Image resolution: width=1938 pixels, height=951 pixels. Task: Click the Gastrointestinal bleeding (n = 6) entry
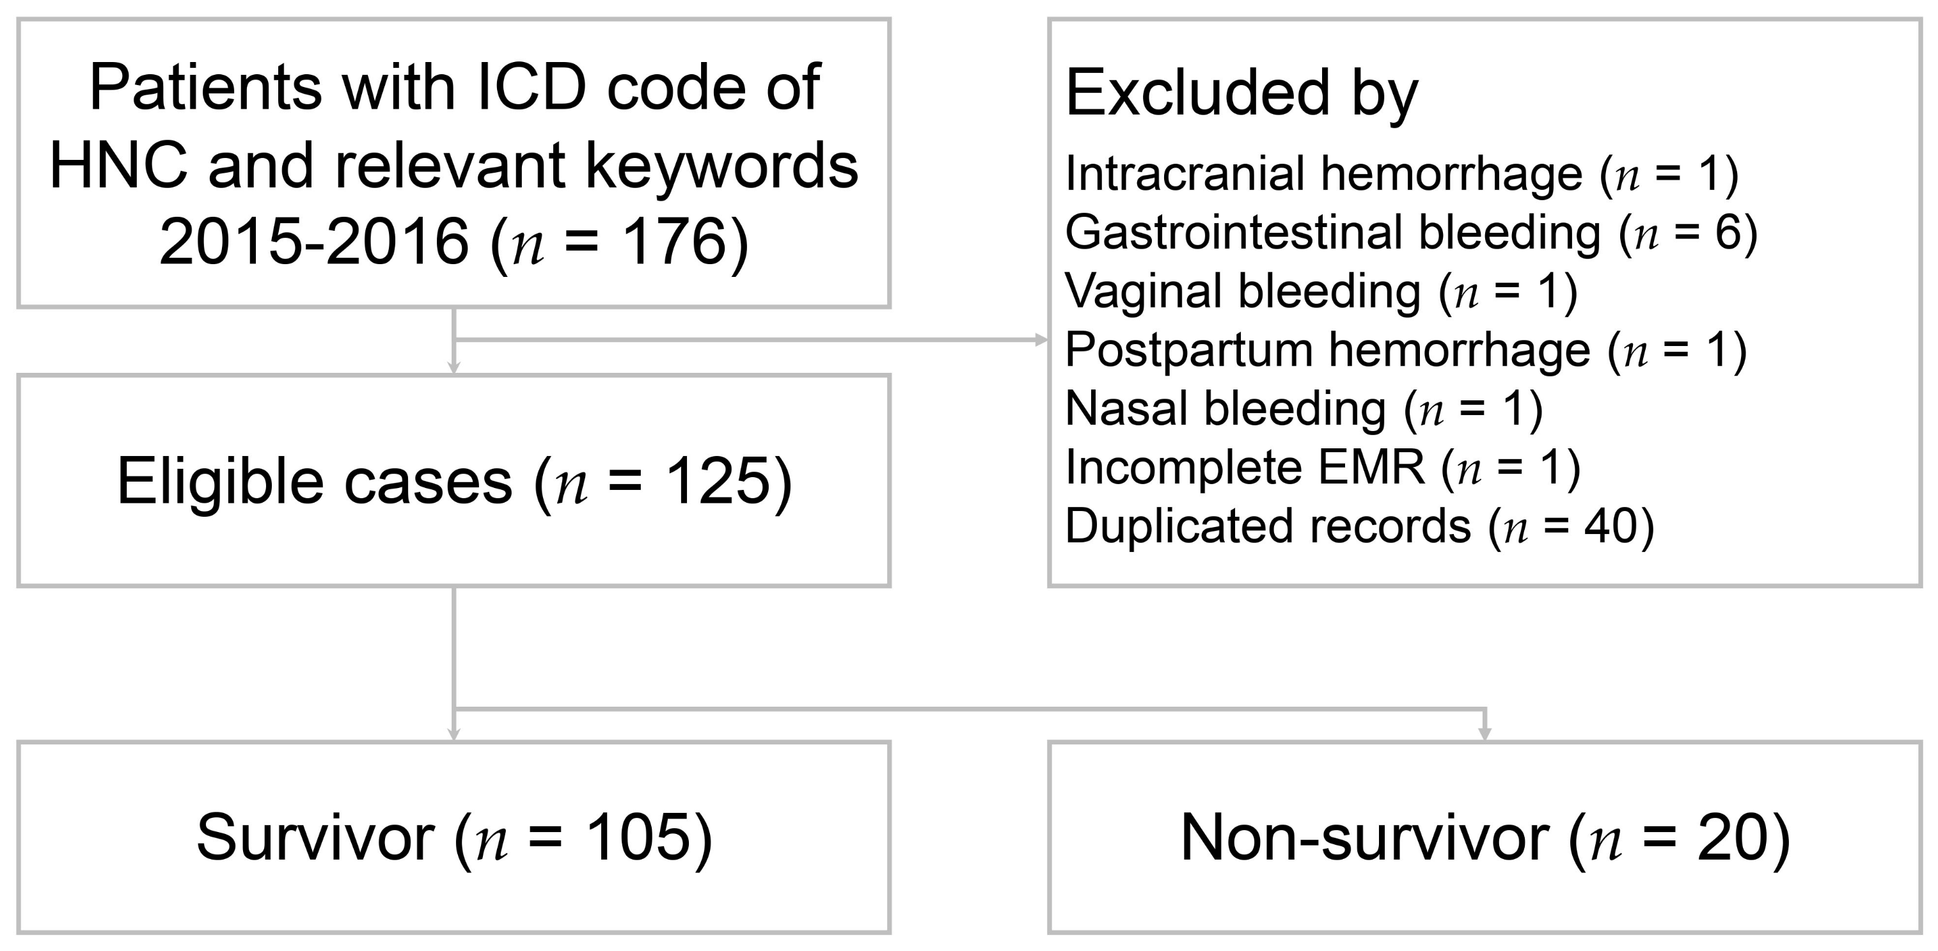(x=1410, y=233)
